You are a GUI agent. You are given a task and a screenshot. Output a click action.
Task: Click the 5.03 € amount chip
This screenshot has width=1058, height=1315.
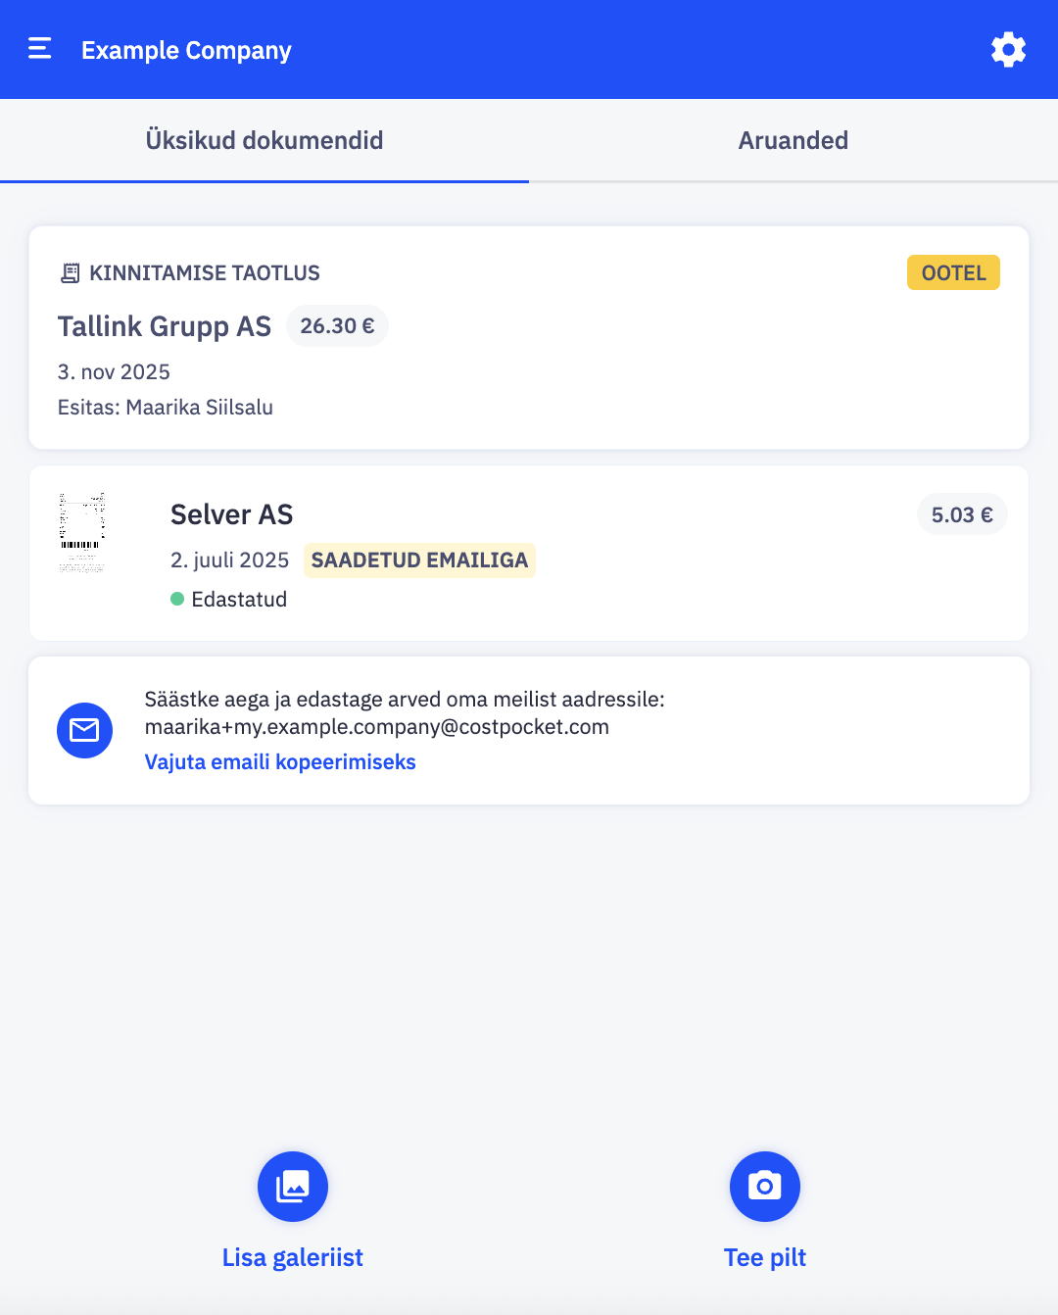pos(962,514)
